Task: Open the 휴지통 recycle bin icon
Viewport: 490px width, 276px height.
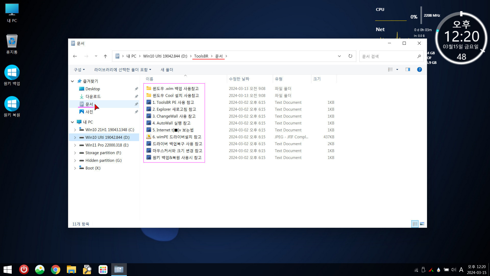Action: (x=12, y=44)
